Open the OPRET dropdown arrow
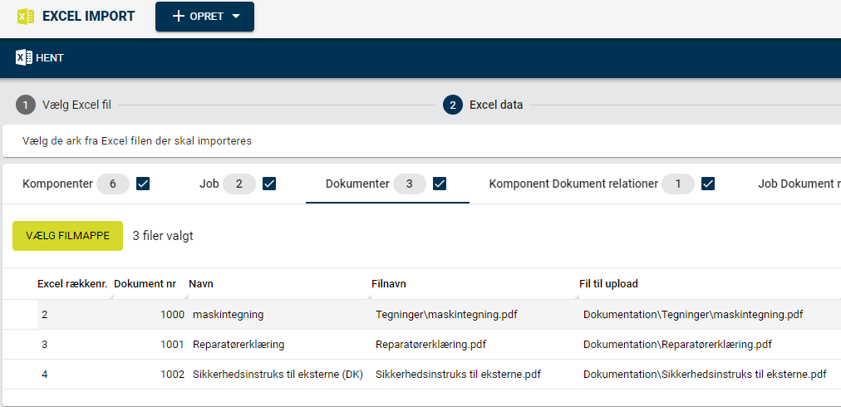The height and width of the screenshot is (407, 841). tap(236, 16)
